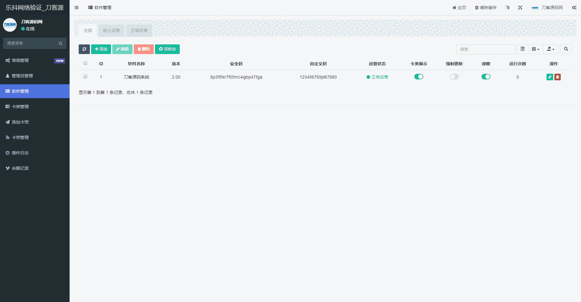
Task: Open 卡类管理 in the sidebar
Action: click(35, 107)
